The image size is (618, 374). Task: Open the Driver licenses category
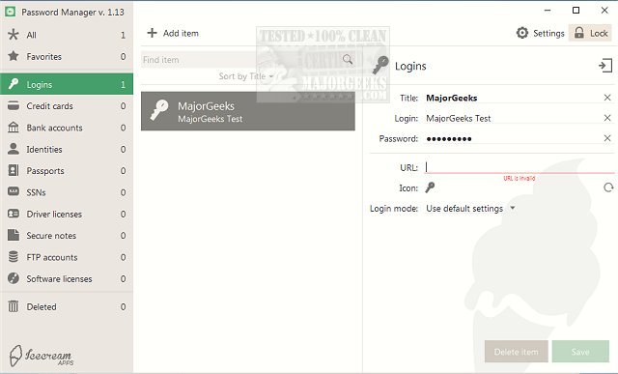click(67, 214)
